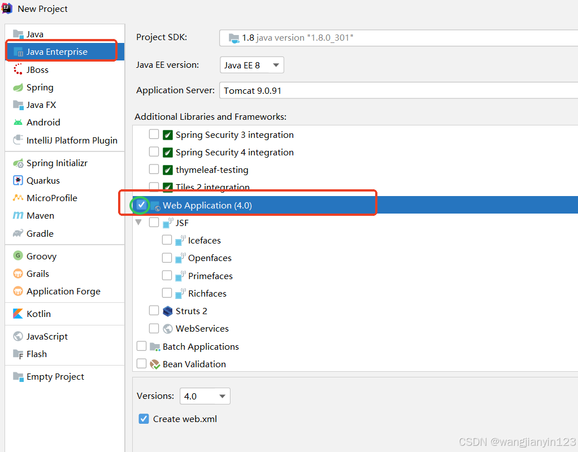Open the Java EE version dropdown
This screenshot has height=452, width=578.
click(252, 65)
